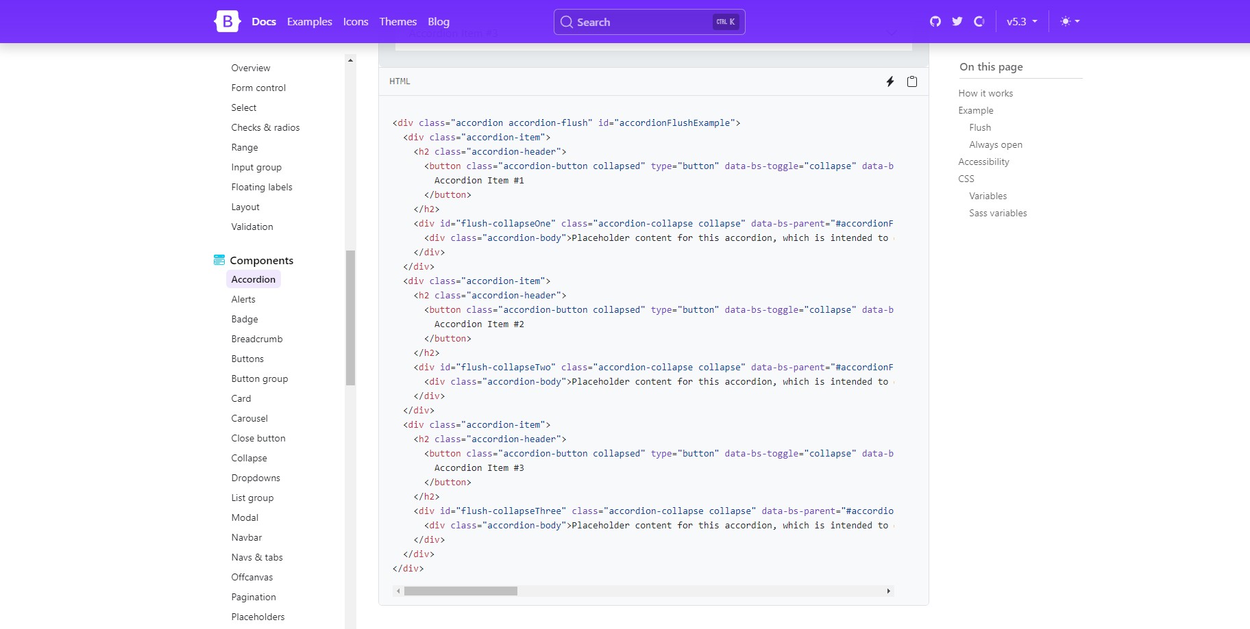
Task: Open the Twitter icon link
Action: [957, 22]
